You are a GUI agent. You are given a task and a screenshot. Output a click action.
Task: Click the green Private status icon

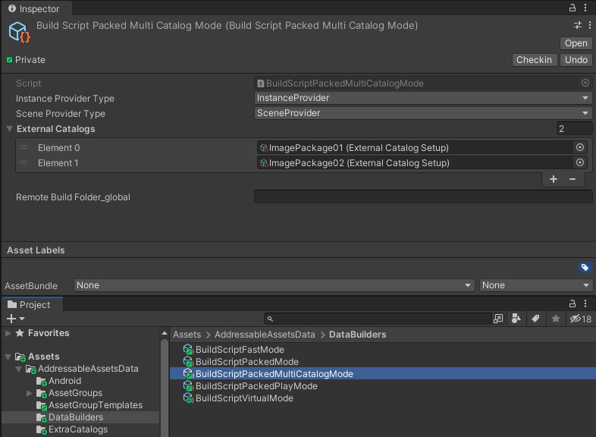pos(10,60)
